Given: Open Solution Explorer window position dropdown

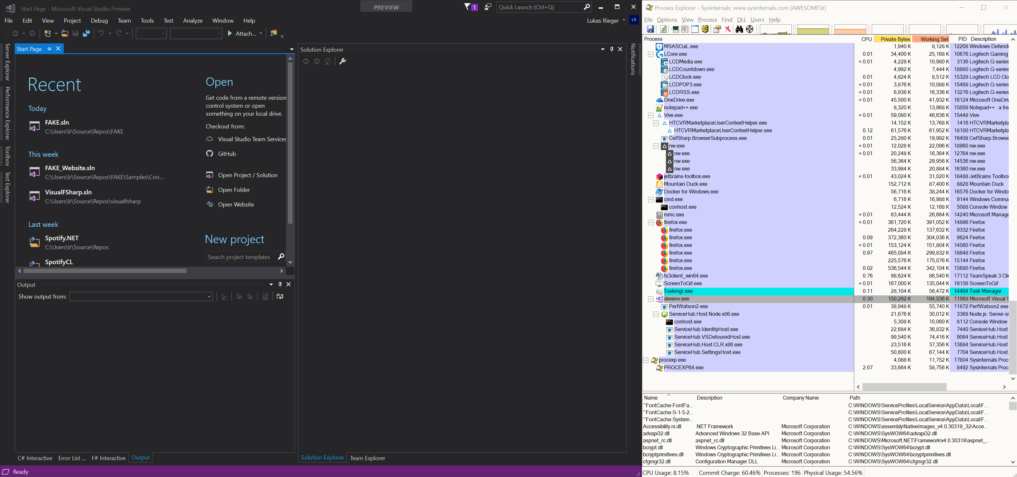Looking at the screenshot, I should pyautogui.click(x=602, y=49).
